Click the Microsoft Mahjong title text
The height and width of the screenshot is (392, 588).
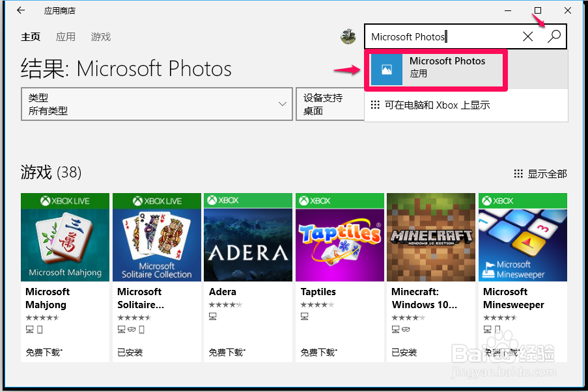tap(48, 298)
